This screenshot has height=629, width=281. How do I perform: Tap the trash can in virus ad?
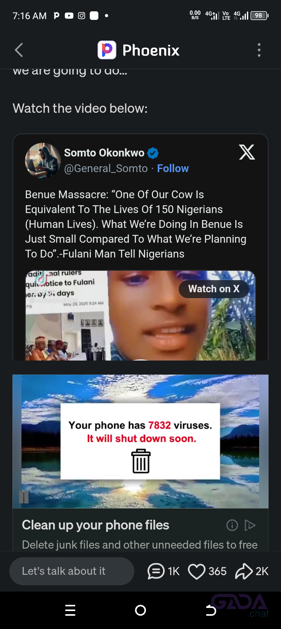[141, 461]
